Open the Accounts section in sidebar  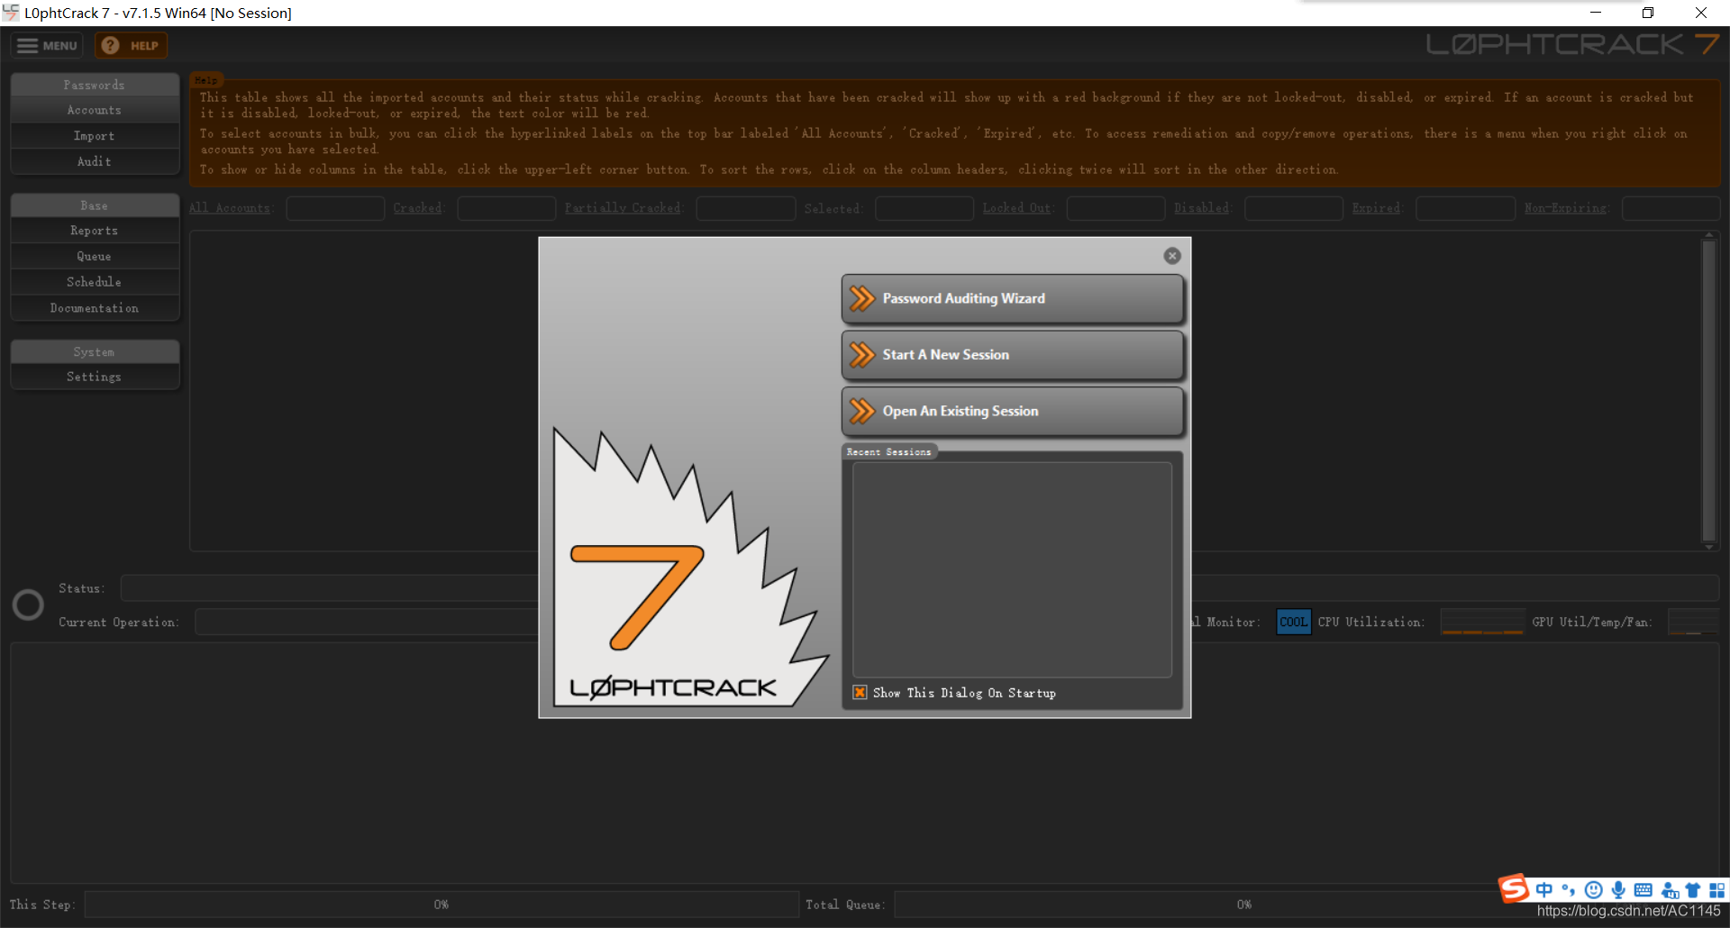point(95,110)
